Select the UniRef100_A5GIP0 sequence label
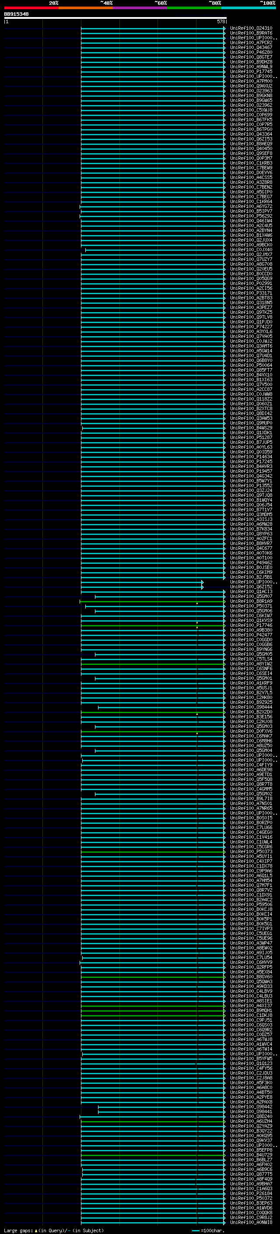This screenshot has height=1234, width=280. pos(251,192)
